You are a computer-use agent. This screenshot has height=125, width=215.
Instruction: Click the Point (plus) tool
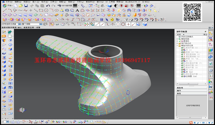[31, 10]
